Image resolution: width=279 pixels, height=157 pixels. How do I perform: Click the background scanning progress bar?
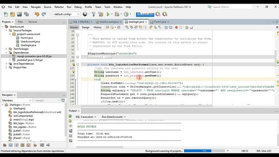point(204,151)
